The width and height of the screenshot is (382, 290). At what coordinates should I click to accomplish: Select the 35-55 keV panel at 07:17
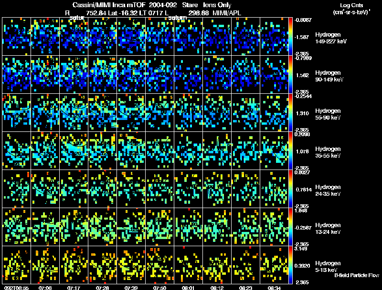(x=74, y=151)
